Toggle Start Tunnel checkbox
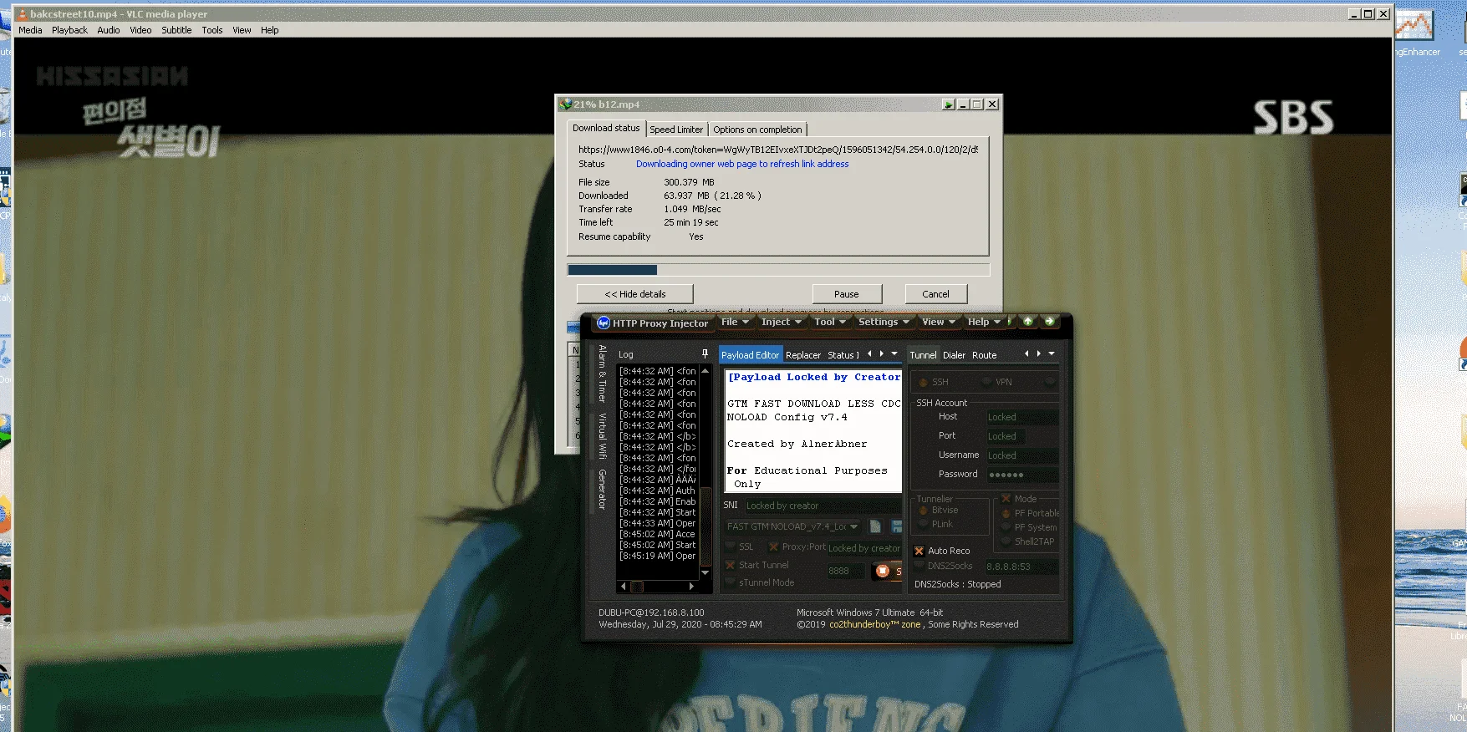Screen dimensions: 1467x732 point(731,565)
